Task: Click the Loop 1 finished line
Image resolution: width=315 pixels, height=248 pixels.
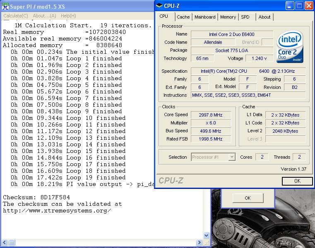Action: [x=66, y=59]
